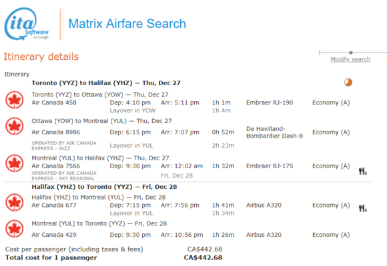The height and width of the screenshot is (266, 387).
Task: Click the ITA Software logo
Action: pyautogui.click(x=27, y=24)
